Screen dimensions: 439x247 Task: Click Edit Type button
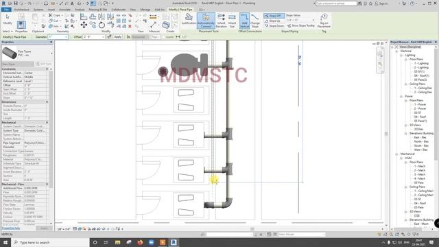43,64
